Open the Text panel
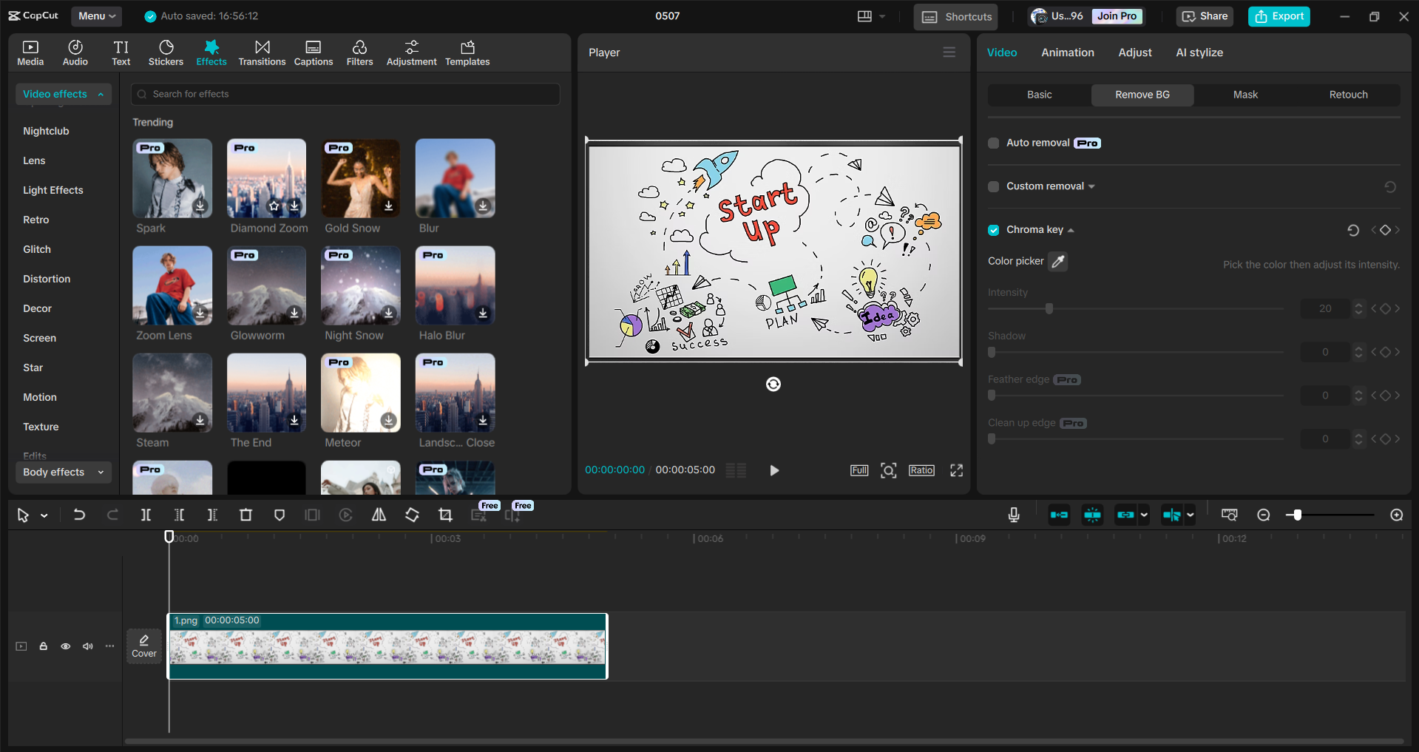The width and height of the screenshot is (1419, 752). (x=121, y=52)
